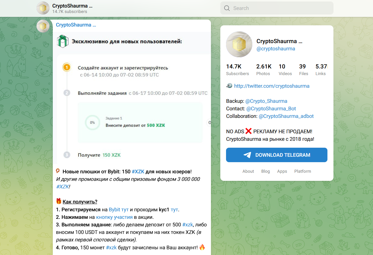Focus the Search input field
Image resolution: width=373 pixels, height=255 pixels.
pos(277,8)
